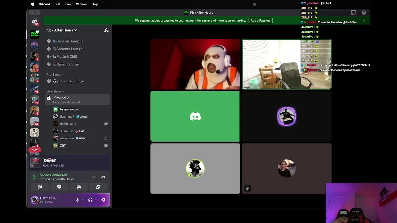The image size is (397, 223).
Task: Click the NEW unread servers indicator
Action: 34,150
